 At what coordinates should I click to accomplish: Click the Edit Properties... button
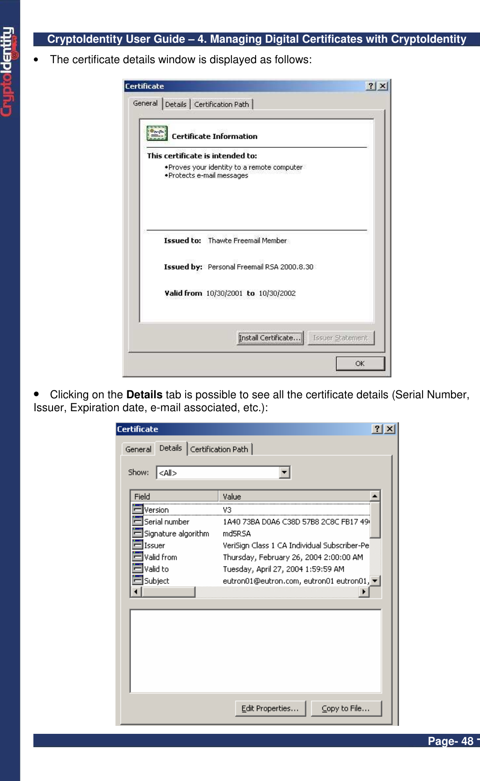click(x=270, y=708)
